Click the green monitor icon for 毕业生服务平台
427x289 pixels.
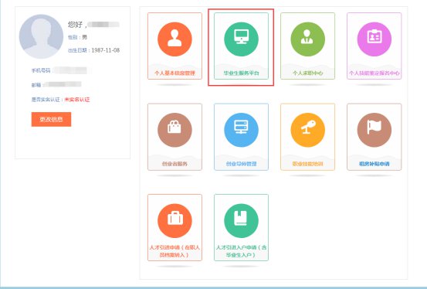[241, 39]
